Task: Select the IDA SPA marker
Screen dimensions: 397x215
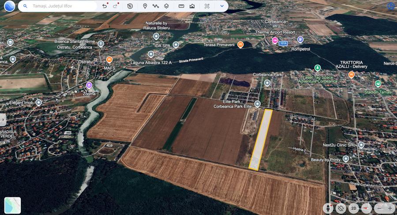Action: [176, 45]
